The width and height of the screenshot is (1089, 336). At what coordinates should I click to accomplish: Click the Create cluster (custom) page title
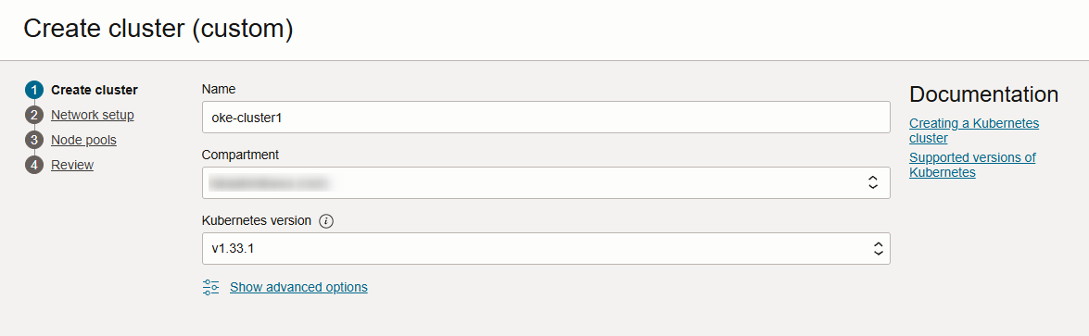tap(158, 30)
